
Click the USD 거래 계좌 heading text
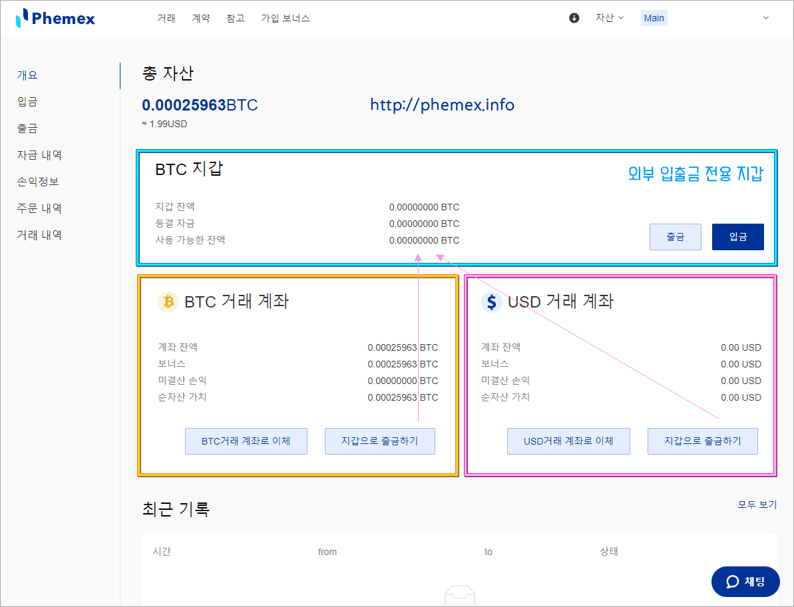pos(560,302)
